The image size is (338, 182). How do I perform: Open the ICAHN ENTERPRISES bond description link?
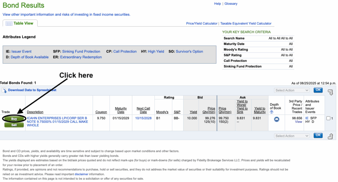57,122
